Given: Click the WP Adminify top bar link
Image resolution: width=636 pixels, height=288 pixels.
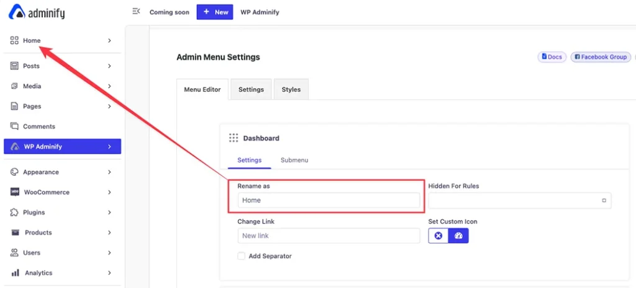Looking at the screenshot, I should tap(260, 12).
